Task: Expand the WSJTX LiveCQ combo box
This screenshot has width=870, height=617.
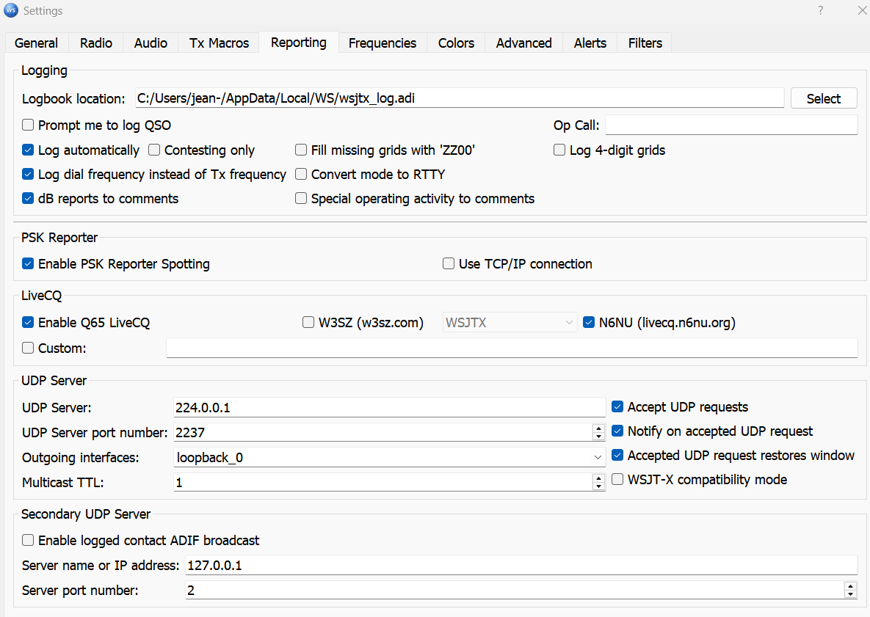Action: pyautogui.click(x=510, y=322)
